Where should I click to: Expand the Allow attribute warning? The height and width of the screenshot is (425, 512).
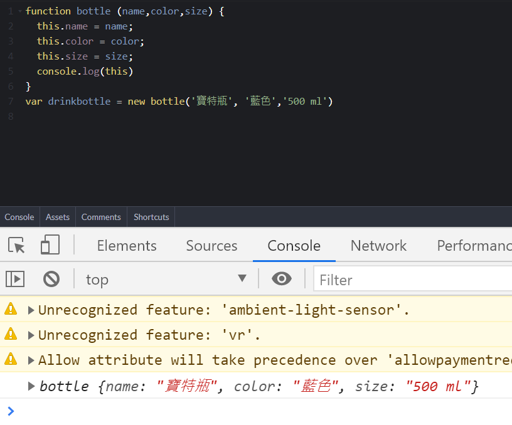(31, 360)
